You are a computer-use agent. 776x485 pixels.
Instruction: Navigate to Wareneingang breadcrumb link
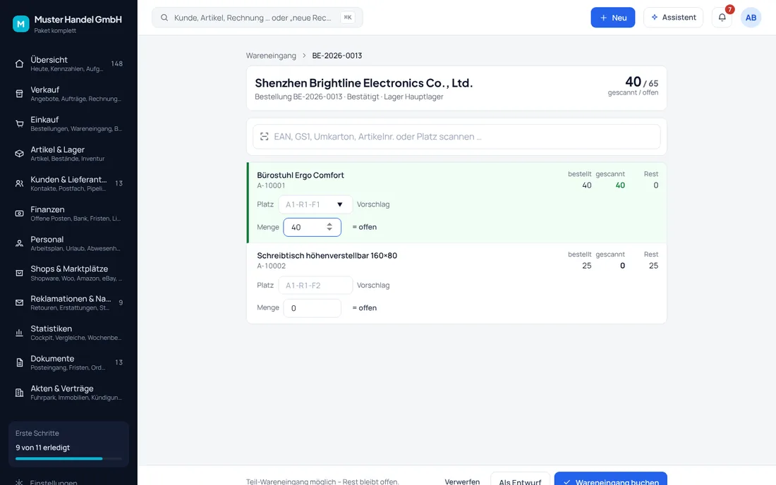coord(271,56)
